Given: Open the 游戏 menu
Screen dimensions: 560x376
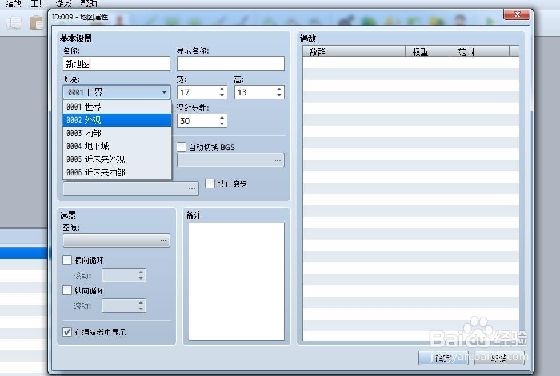Looking at the screenshot, I should point(63,4).
